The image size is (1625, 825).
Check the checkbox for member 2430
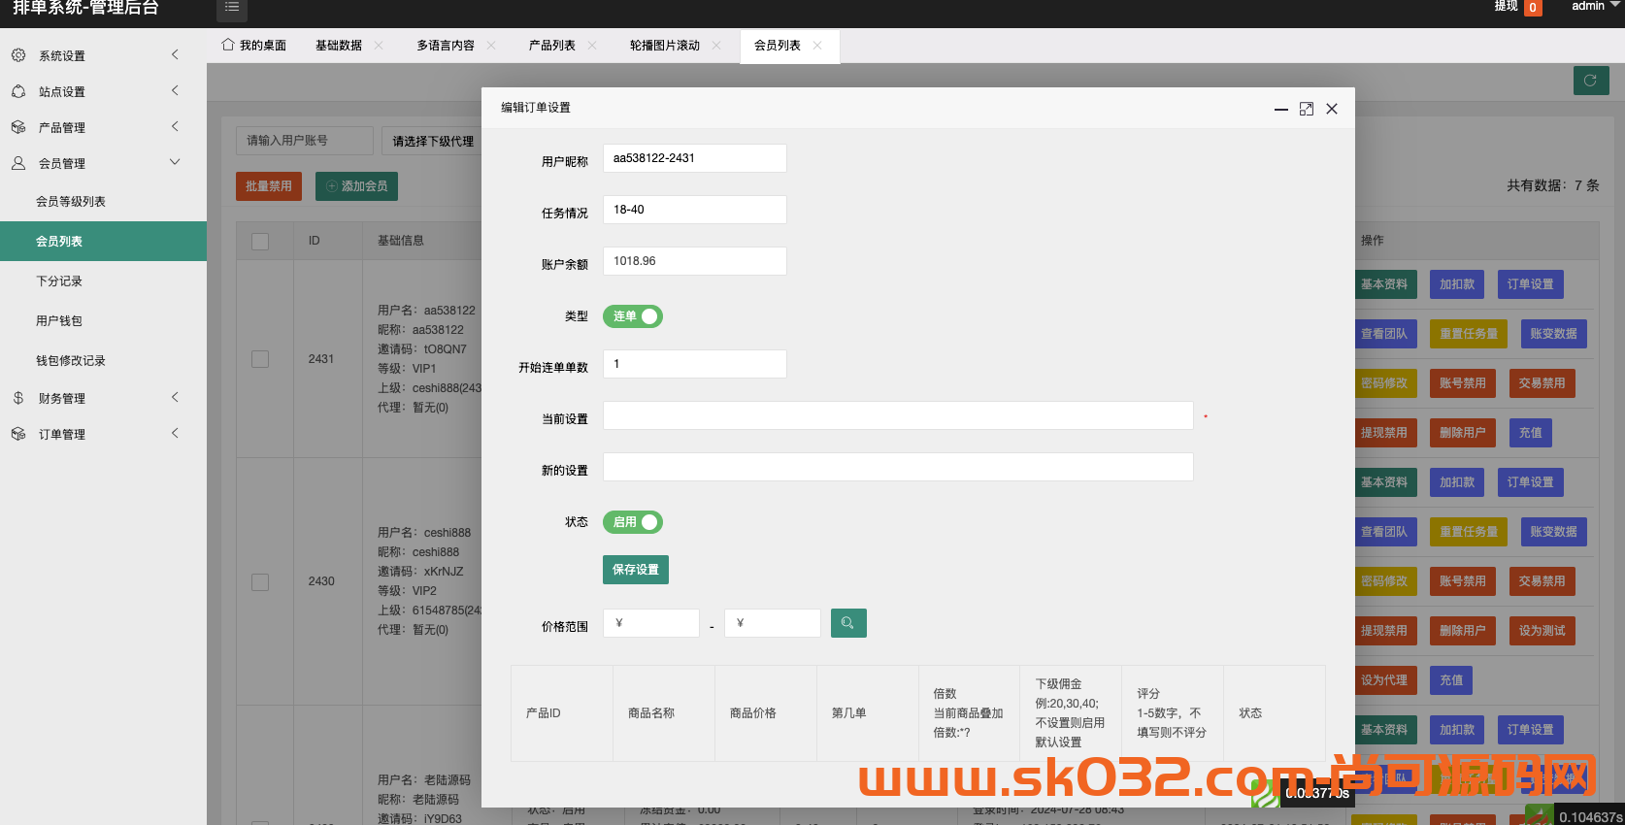[x=260, y=582]
